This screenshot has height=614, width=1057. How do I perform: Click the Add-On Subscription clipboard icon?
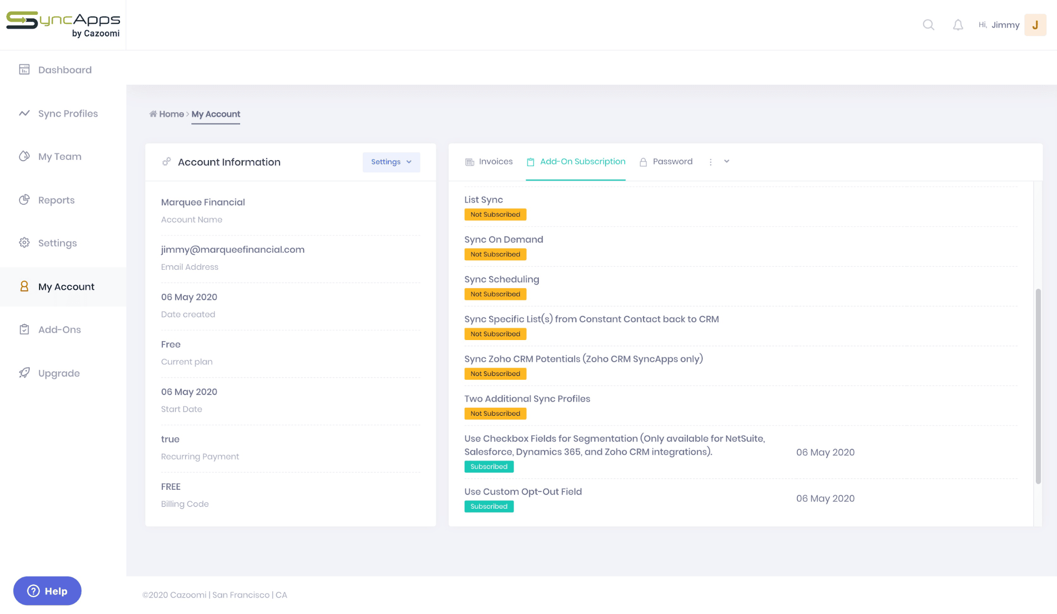[530, 162]
